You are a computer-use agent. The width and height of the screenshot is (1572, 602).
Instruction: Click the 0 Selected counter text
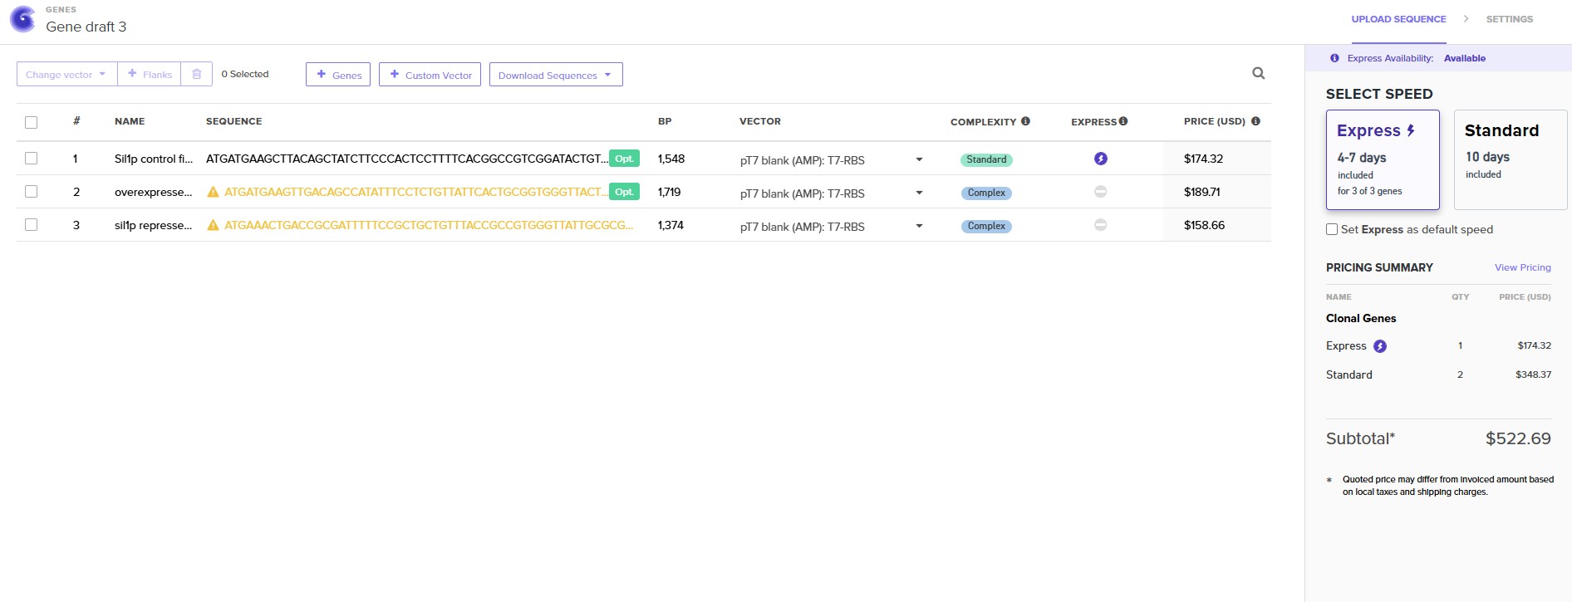click(x=245, y=74)
